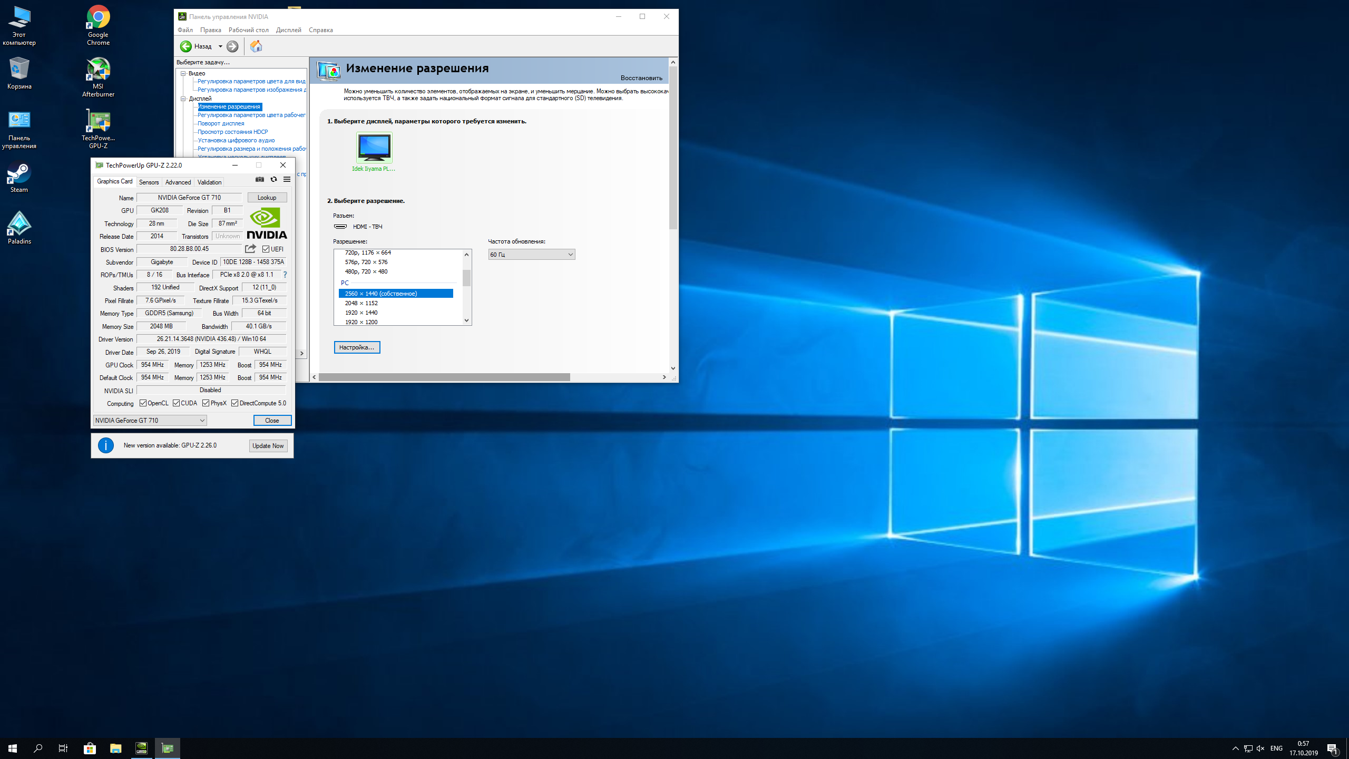Click the Update Now button
Image resolution: width=1349 pixels, height=759 pixels.
tap(268, 446)
